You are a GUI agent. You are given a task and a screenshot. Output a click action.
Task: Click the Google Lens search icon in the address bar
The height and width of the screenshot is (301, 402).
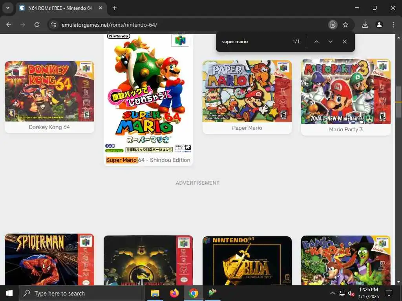click(333, 25)
